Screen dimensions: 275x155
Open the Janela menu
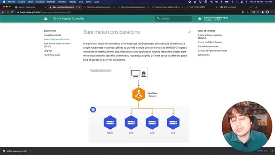(89, 2)
